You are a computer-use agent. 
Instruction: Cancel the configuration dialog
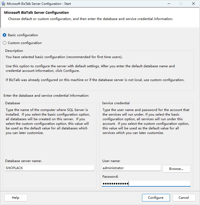click(184, 198)
